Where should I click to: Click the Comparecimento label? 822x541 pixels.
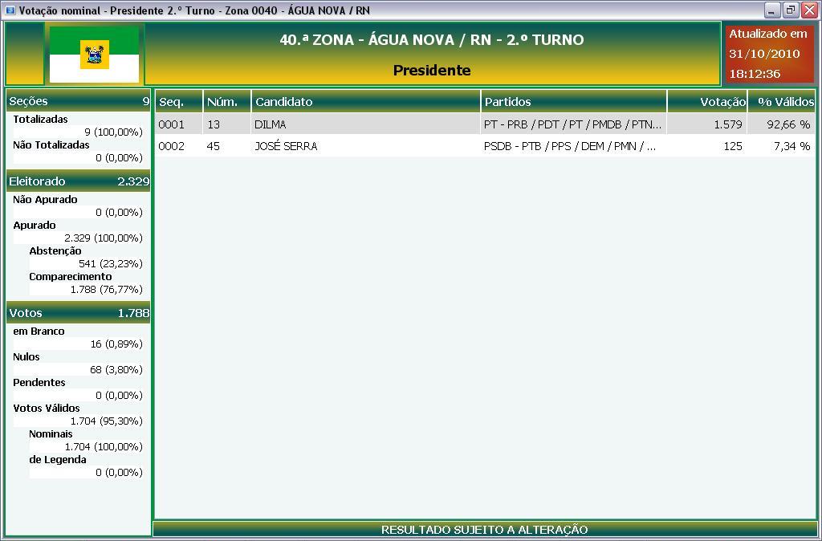(71, 276)
